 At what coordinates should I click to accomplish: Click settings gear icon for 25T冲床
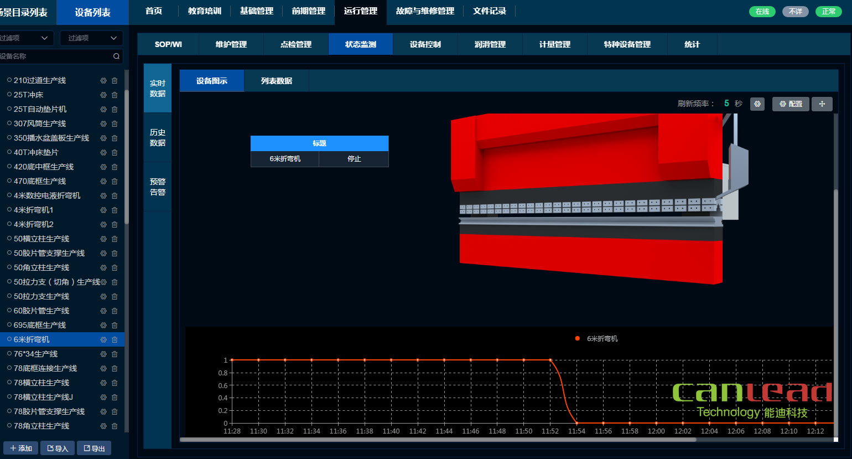coord(103,95)
